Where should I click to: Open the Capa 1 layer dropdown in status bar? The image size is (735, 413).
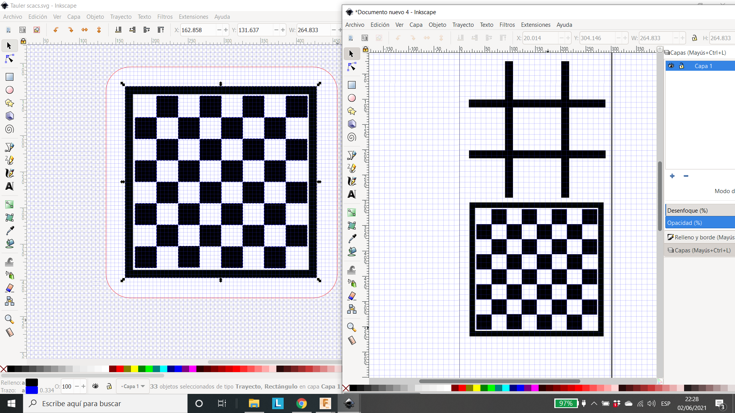point(133,386)
